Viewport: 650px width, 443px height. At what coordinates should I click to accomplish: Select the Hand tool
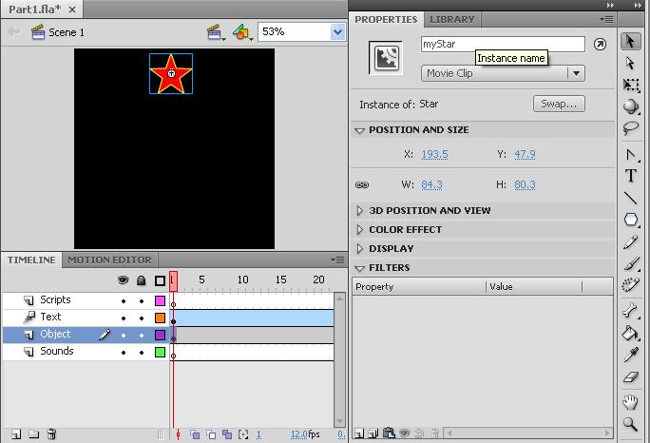tap(630, 401)
